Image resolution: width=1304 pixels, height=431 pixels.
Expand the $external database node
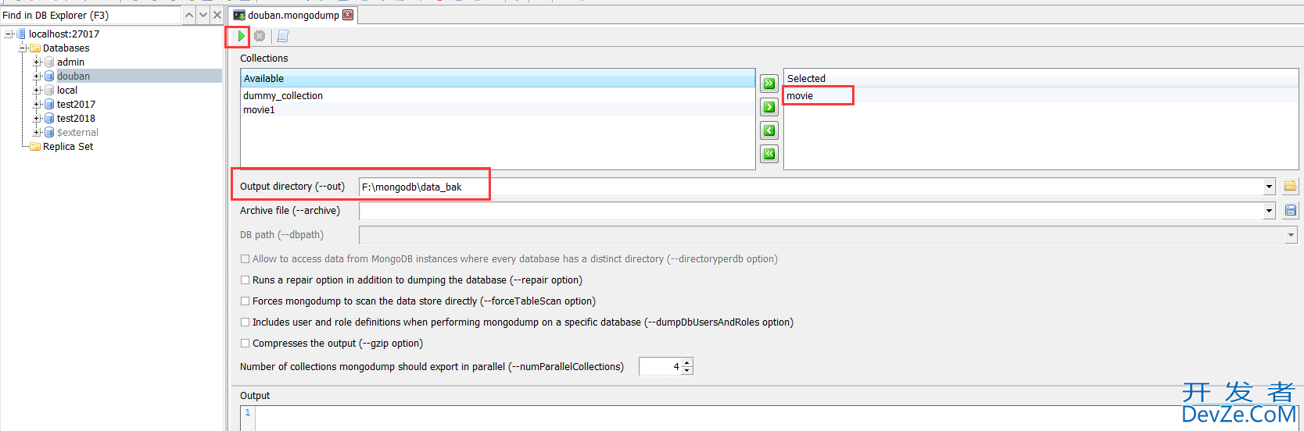[x=37, y=133]
